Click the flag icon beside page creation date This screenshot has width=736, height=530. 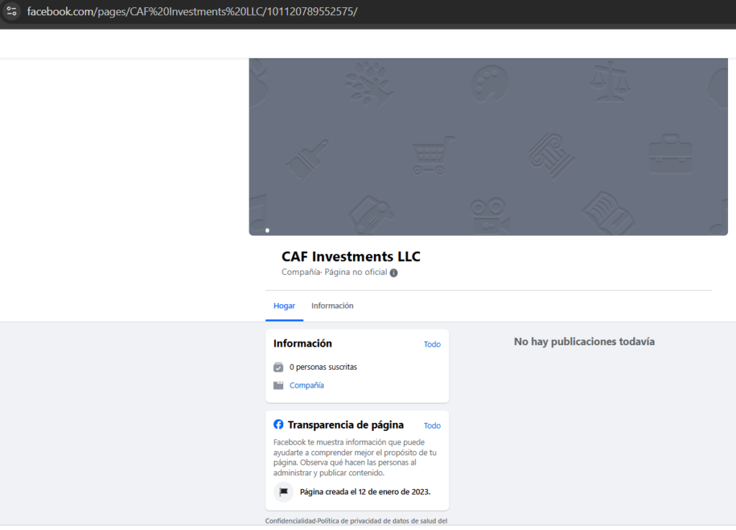tap(283, 492)
